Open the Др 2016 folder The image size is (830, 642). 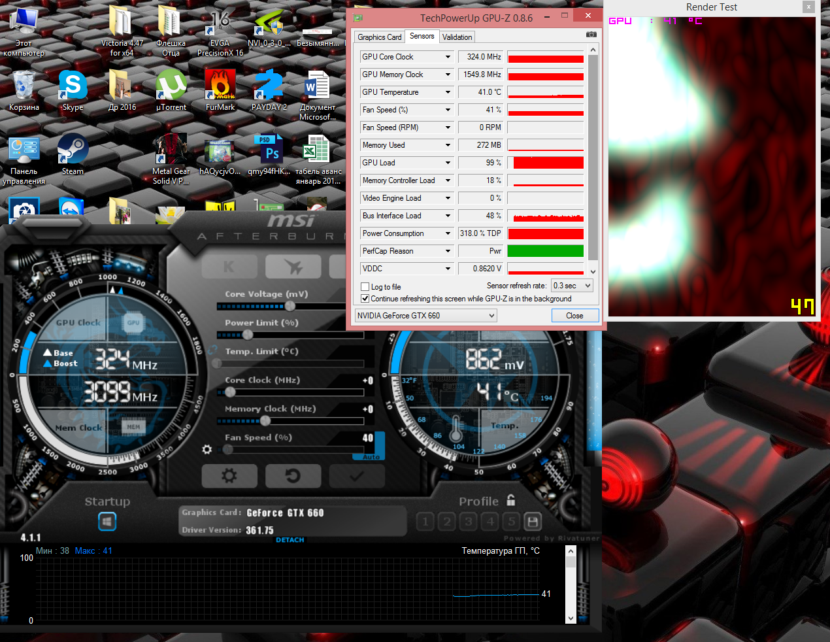click(122, 91)
